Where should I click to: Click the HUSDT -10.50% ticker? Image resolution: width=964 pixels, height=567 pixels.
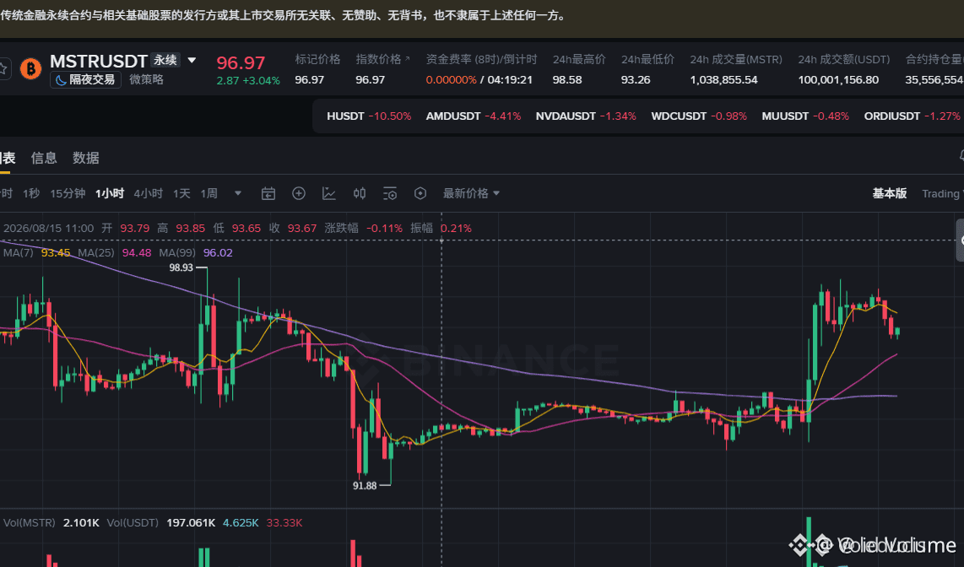(369, 116)
